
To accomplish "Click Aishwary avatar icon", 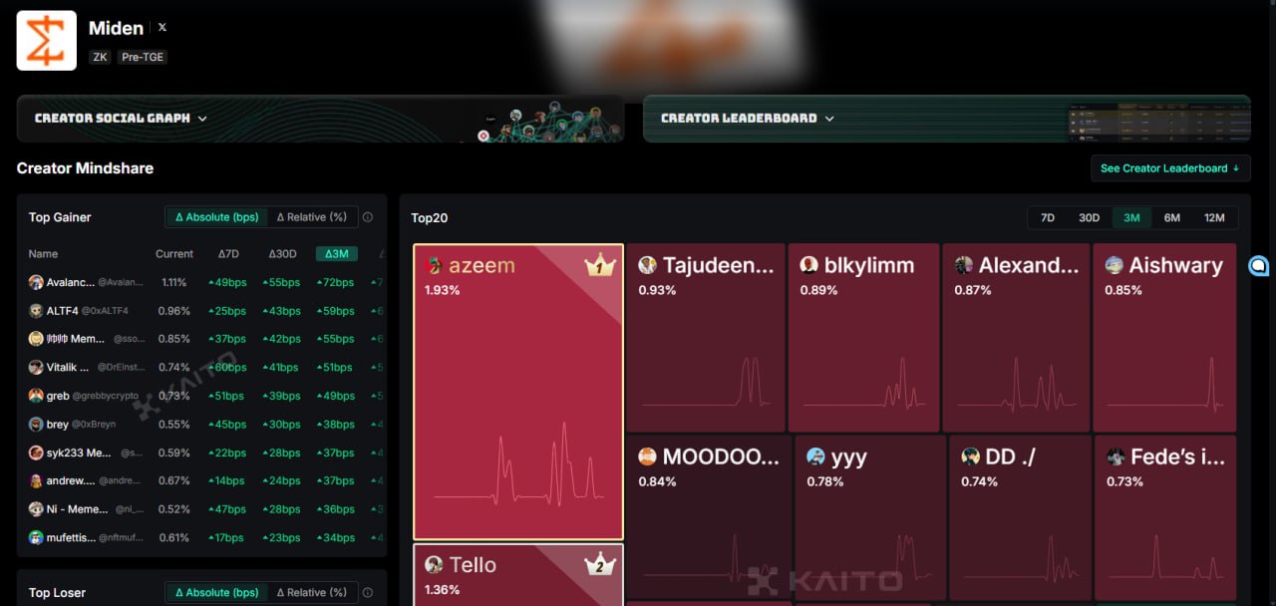I will (x=1115, y=265).
